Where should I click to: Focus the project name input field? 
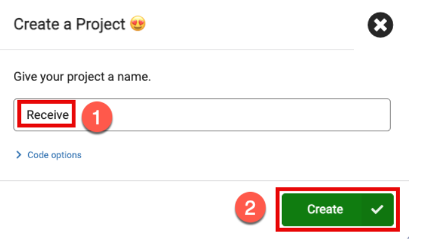point(202,115)
